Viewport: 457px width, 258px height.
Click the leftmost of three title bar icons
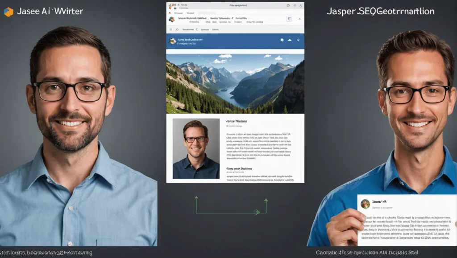tap(288, 5)
